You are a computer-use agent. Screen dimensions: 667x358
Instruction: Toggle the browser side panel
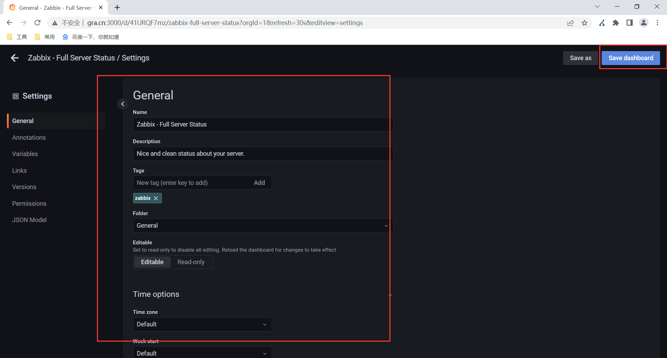coord(629,23)
